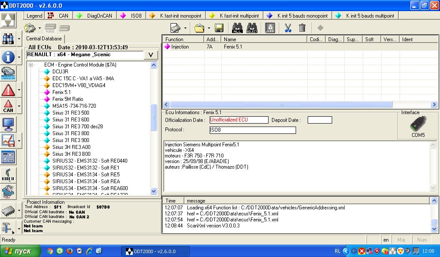Click the K fast-init multipoint legend item
This screenshot has width=440, height=257.
pos(235,16)
